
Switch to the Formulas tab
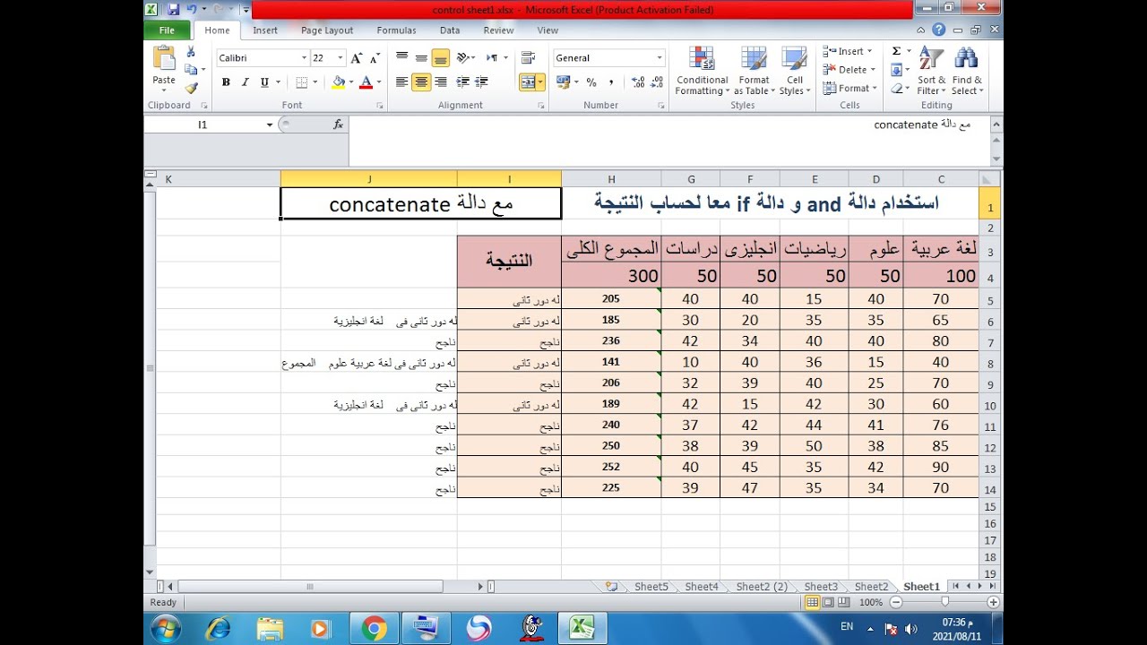pyautogui.click(x=396, y=30)
